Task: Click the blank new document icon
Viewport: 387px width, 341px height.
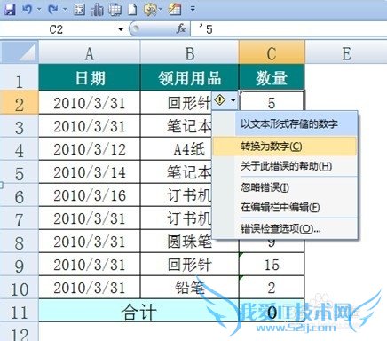Action: (x=132, y=10)
